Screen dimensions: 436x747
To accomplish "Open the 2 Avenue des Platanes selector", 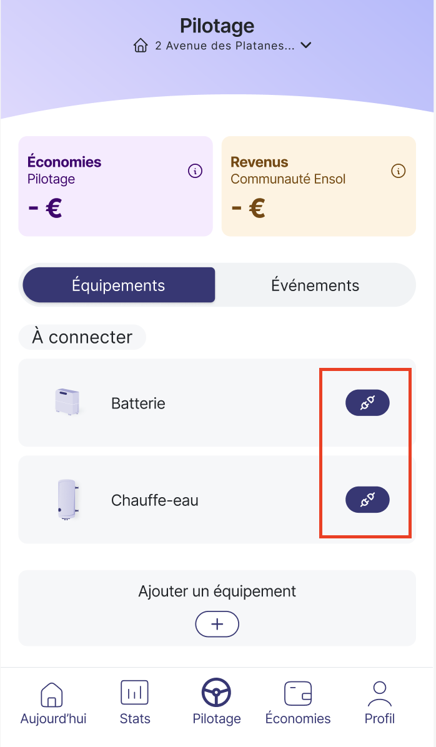I will pyautogui.click(x=224, y=46).
